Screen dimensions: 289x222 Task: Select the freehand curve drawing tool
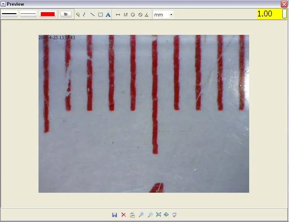pyautogui.click(x=84, y=14)
